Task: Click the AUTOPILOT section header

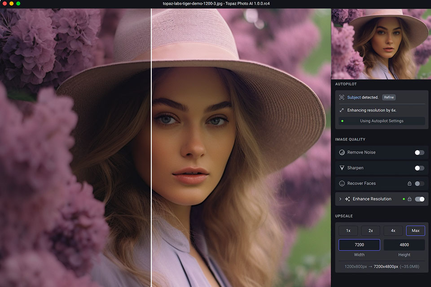Action: [x=346, y=84]
